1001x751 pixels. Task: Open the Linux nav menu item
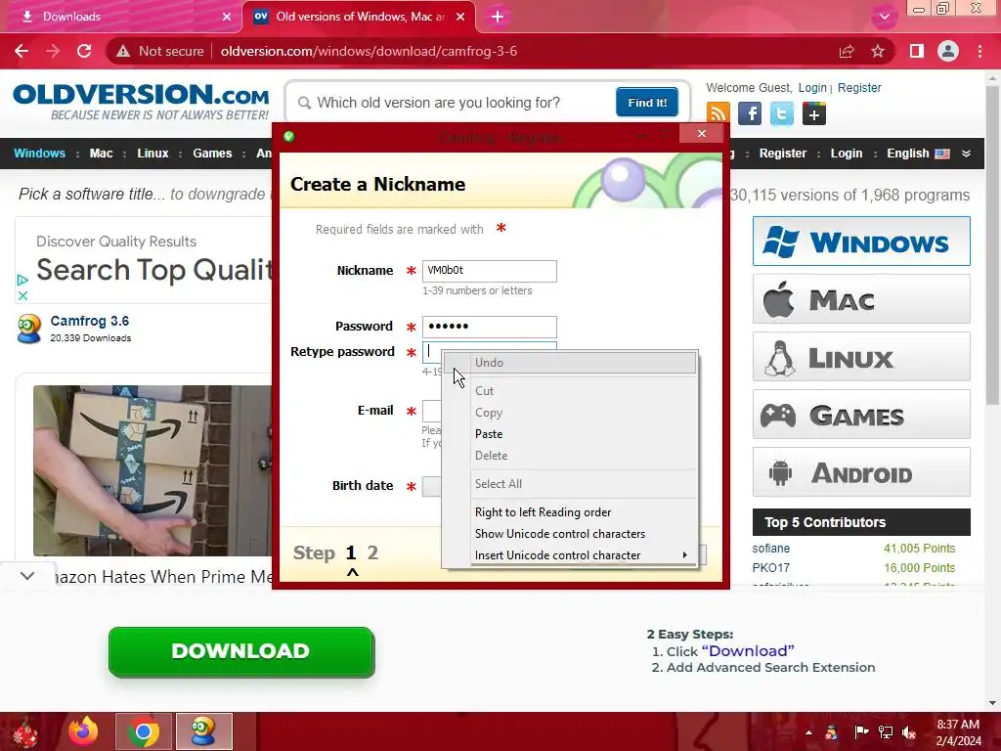(152, 154)
